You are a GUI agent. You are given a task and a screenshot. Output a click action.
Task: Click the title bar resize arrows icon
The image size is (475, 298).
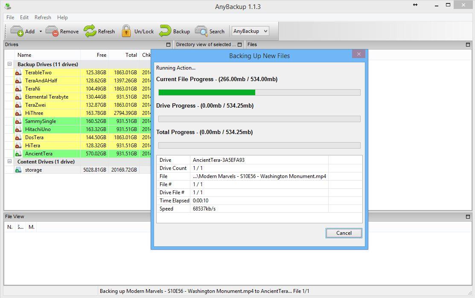(415, 5)
